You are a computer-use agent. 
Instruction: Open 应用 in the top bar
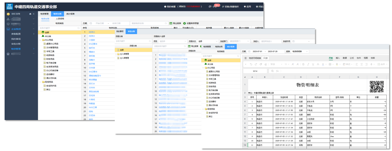click(x=248, y=7)
